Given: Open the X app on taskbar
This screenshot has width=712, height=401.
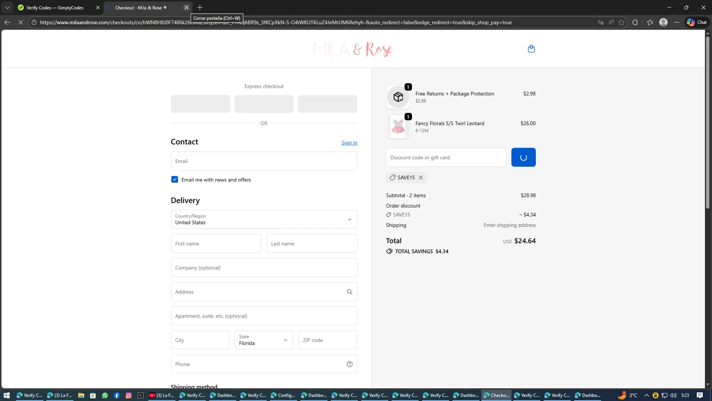Looking at the screenshot, I should pyautogui.click(x=141, y=395).
